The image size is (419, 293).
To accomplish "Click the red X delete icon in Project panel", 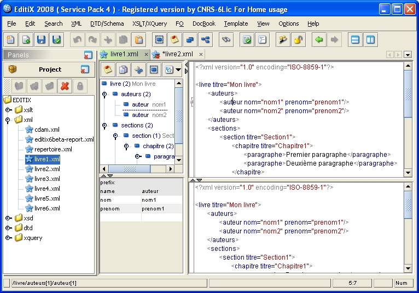I will (x=65, y=86).
